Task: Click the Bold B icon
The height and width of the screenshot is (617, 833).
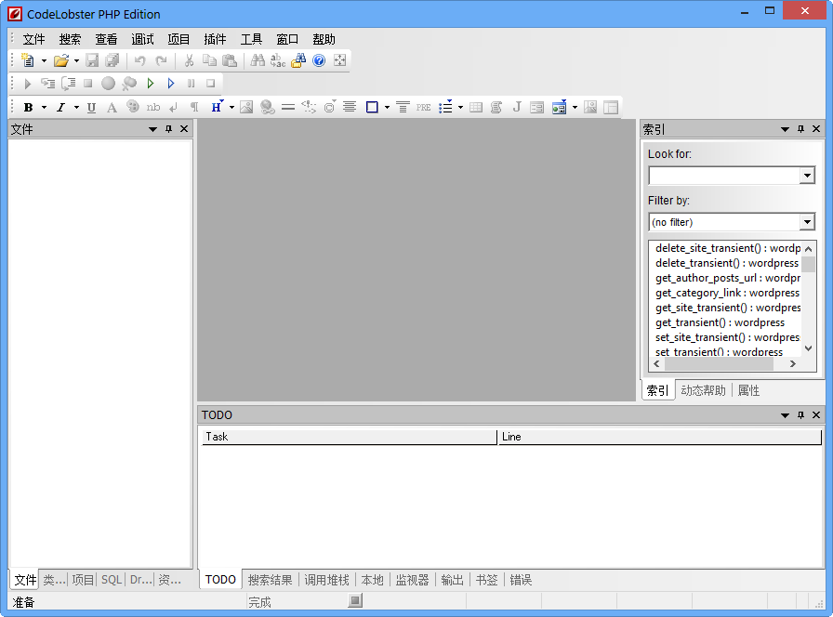Action: pyautogui.click(x=28, y=107)
